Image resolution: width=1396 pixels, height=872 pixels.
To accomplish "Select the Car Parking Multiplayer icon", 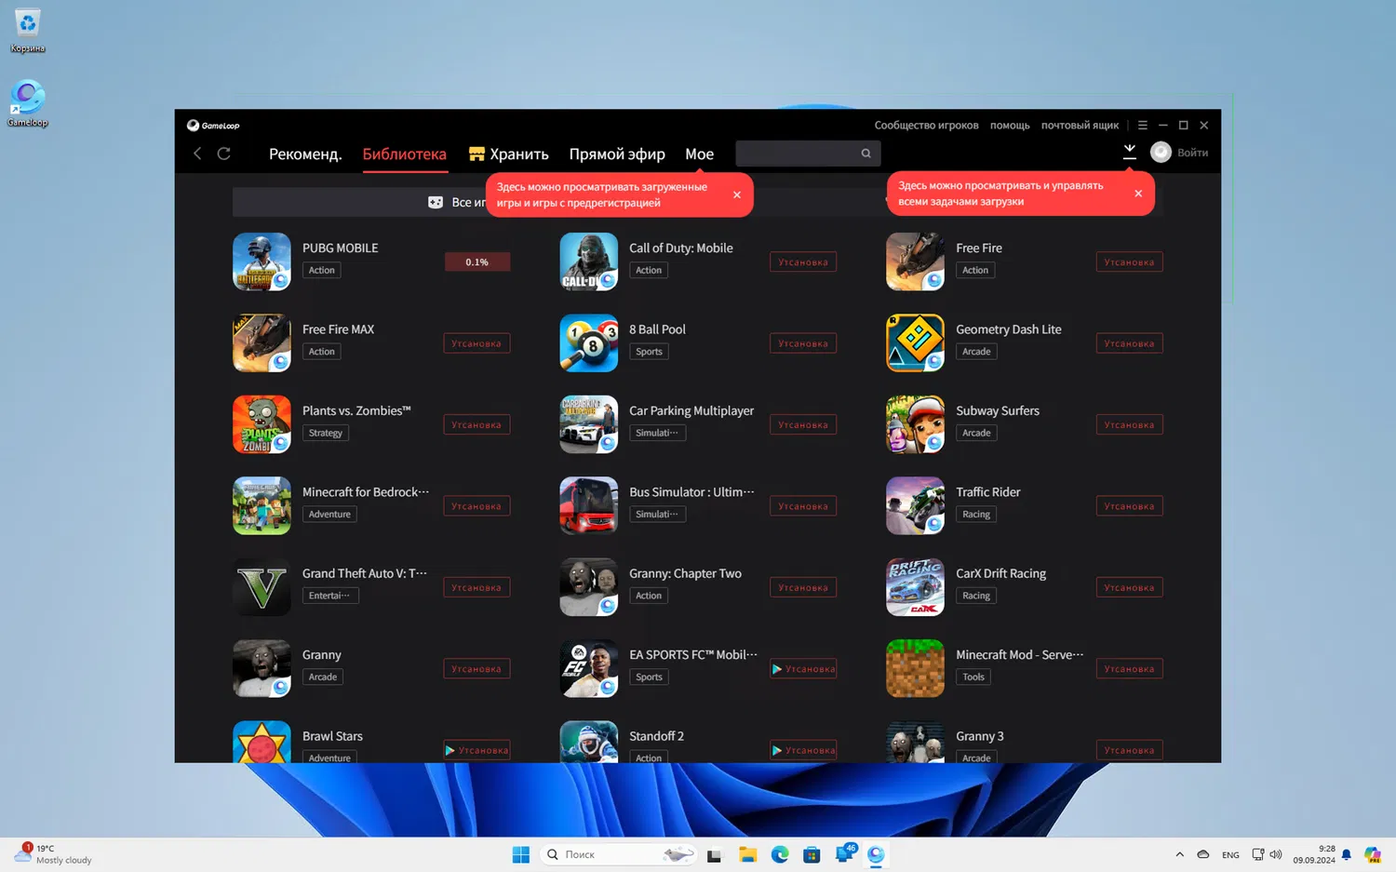I will (x=588, y=424).
